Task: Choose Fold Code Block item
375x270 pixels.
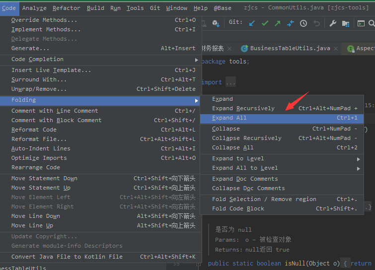Action: tap(282, 209)
